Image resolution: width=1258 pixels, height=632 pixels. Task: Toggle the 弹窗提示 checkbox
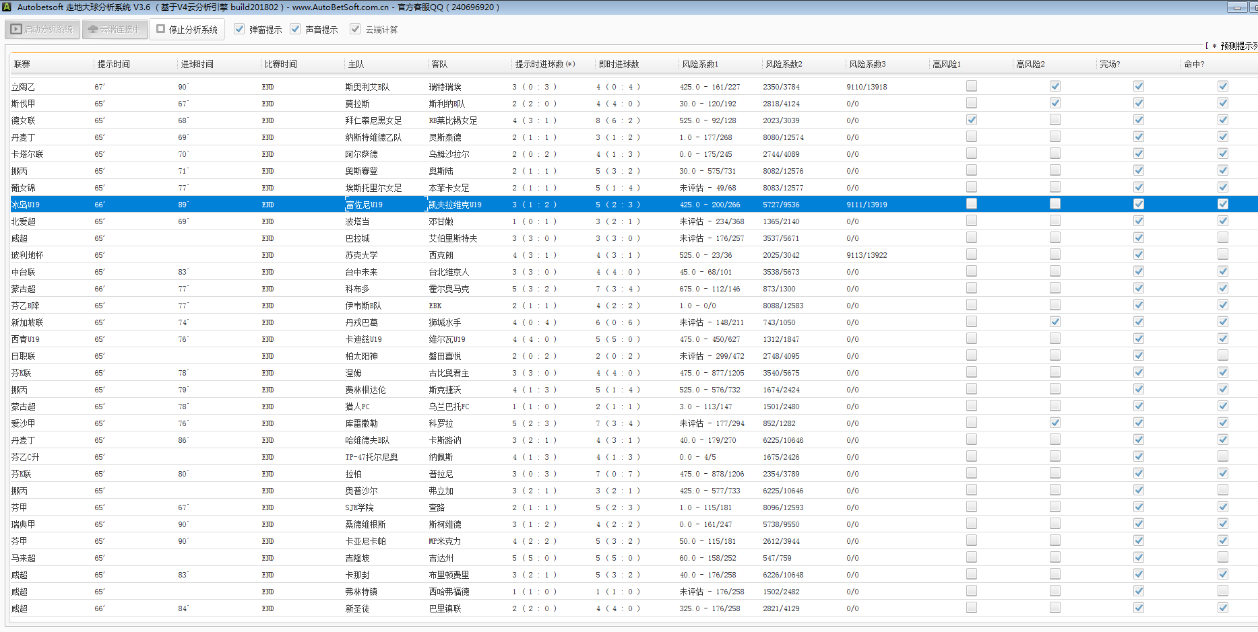pos(239,30)
